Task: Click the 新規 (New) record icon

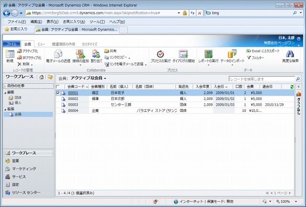Action: 10,54
